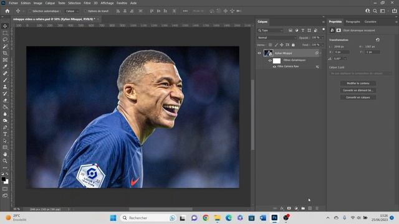Select the Healing Brush tool
The height and width of the screenshot is (224, 399).
coord(5,73)
